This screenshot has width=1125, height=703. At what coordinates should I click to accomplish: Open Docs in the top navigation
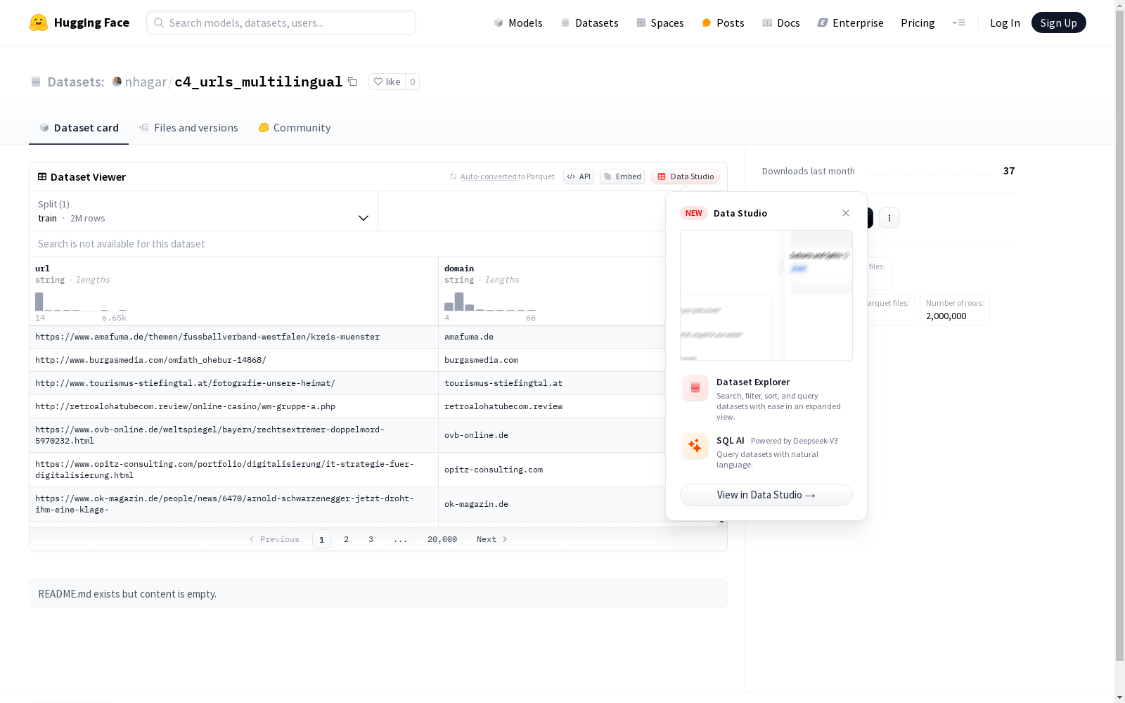coord(781,22)
